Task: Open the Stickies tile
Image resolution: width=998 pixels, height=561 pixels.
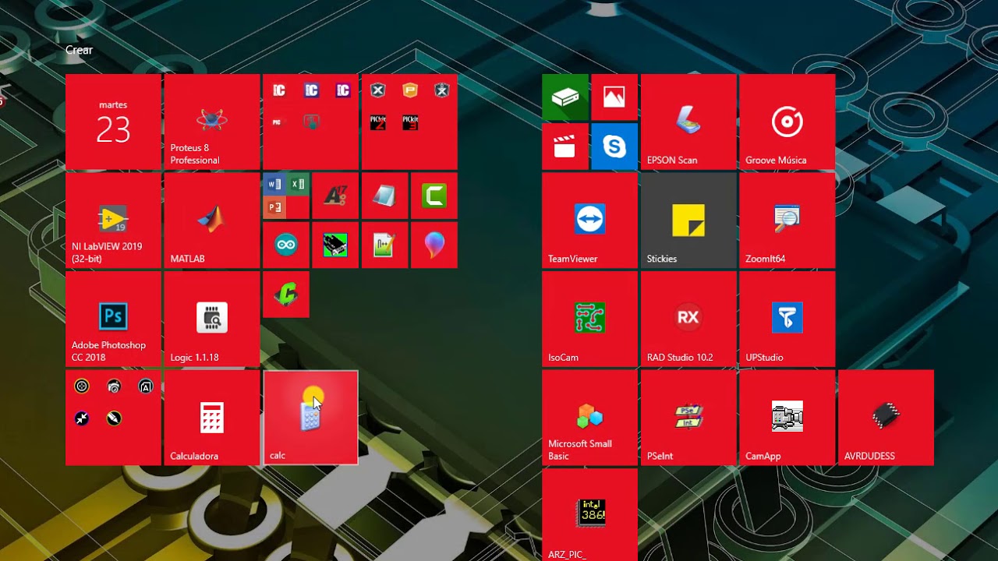Action: pos(688,221)
